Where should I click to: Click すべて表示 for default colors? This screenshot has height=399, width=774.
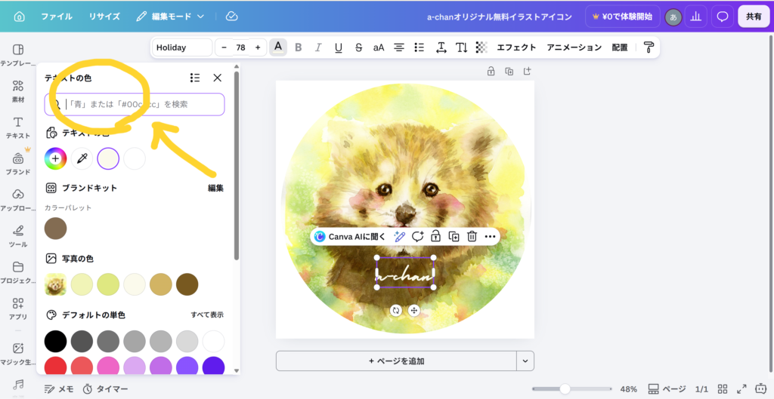pos(207,315)
